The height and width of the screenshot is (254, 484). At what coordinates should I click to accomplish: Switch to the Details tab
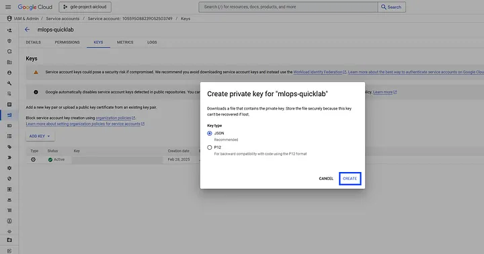33,42
